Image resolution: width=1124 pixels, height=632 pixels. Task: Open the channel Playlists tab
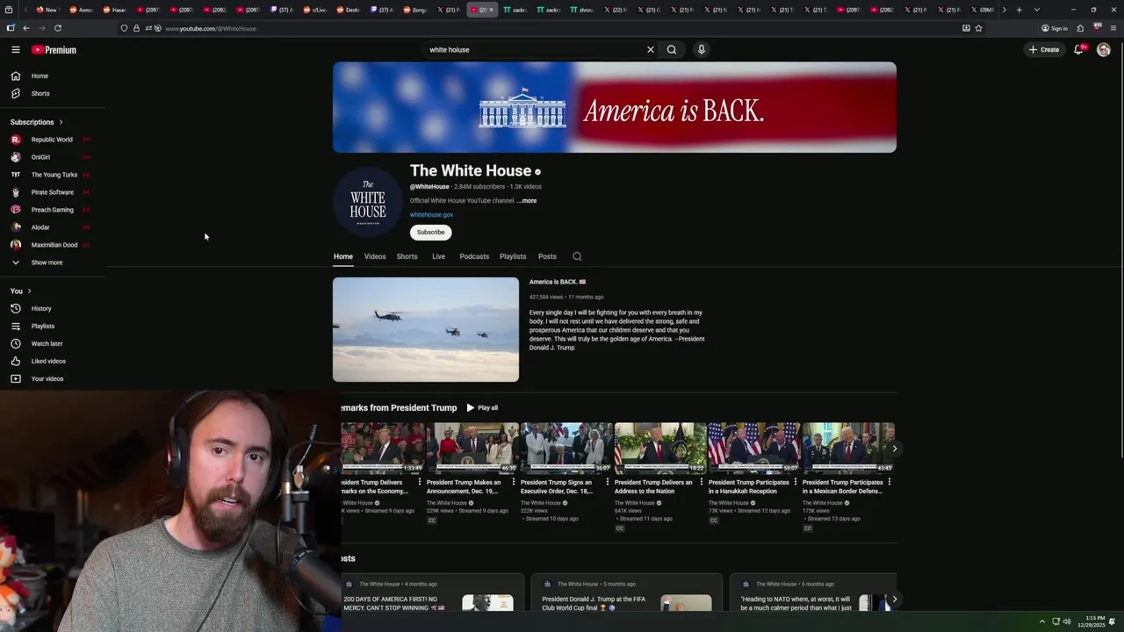pos(513,256)
